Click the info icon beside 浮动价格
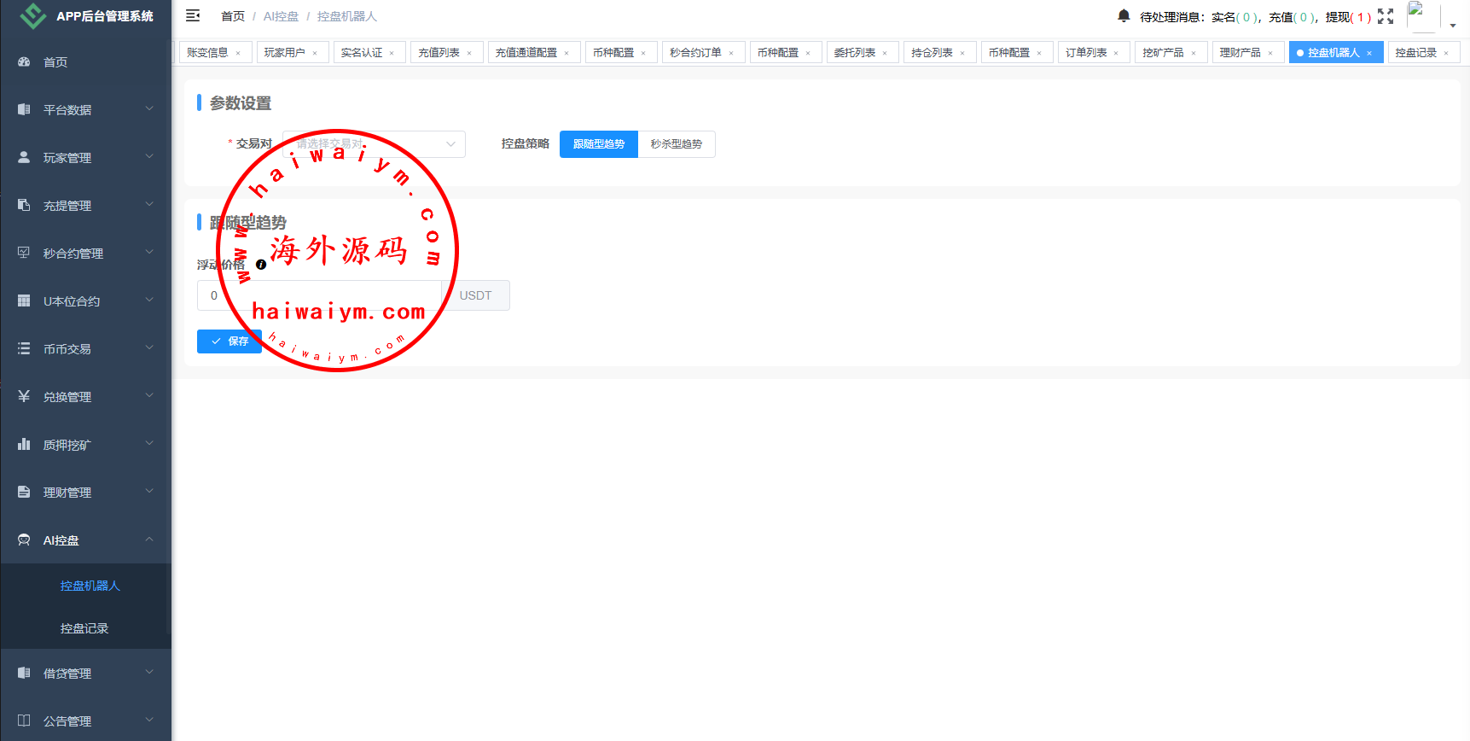 (261, 265)
